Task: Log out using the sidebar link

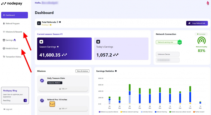Action: pyautogui.click(x=9, y=109)
